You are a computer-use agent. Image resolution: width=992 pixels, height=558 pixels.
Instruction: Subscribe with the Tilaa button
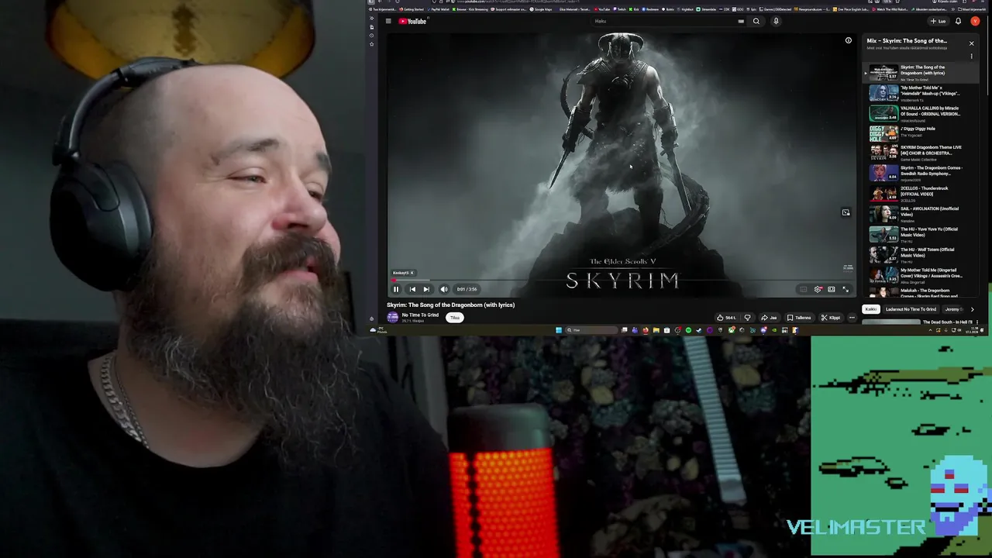[455, 317]
